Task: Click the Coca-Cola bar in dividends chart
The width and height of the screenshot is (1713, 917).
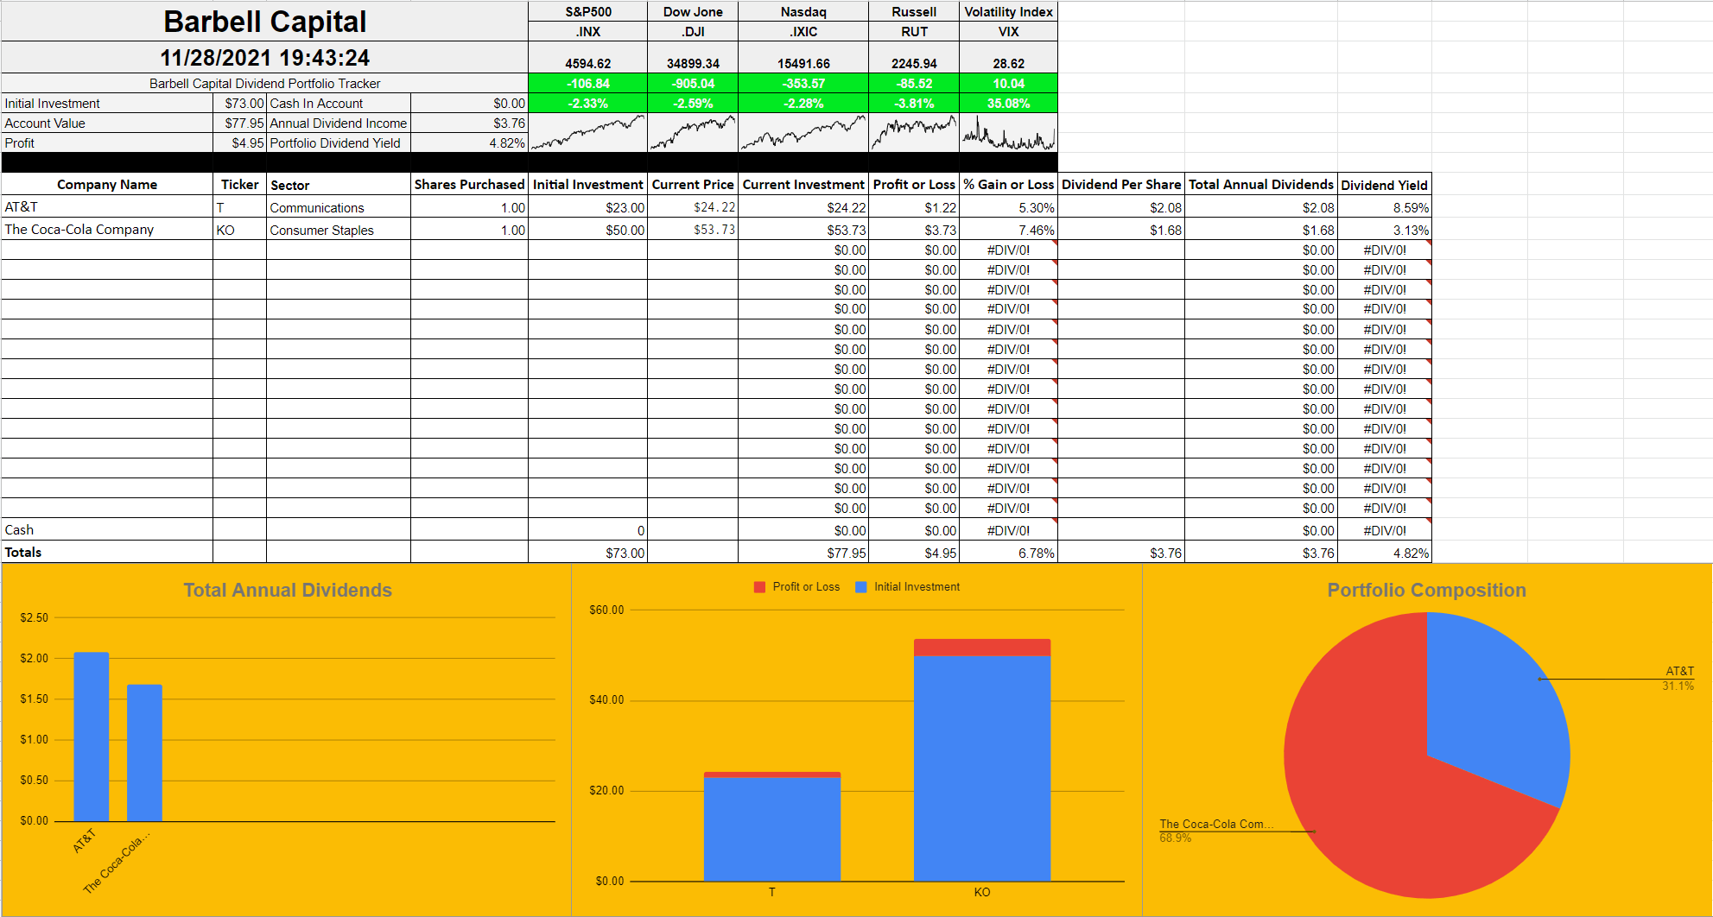Action: 144,753
